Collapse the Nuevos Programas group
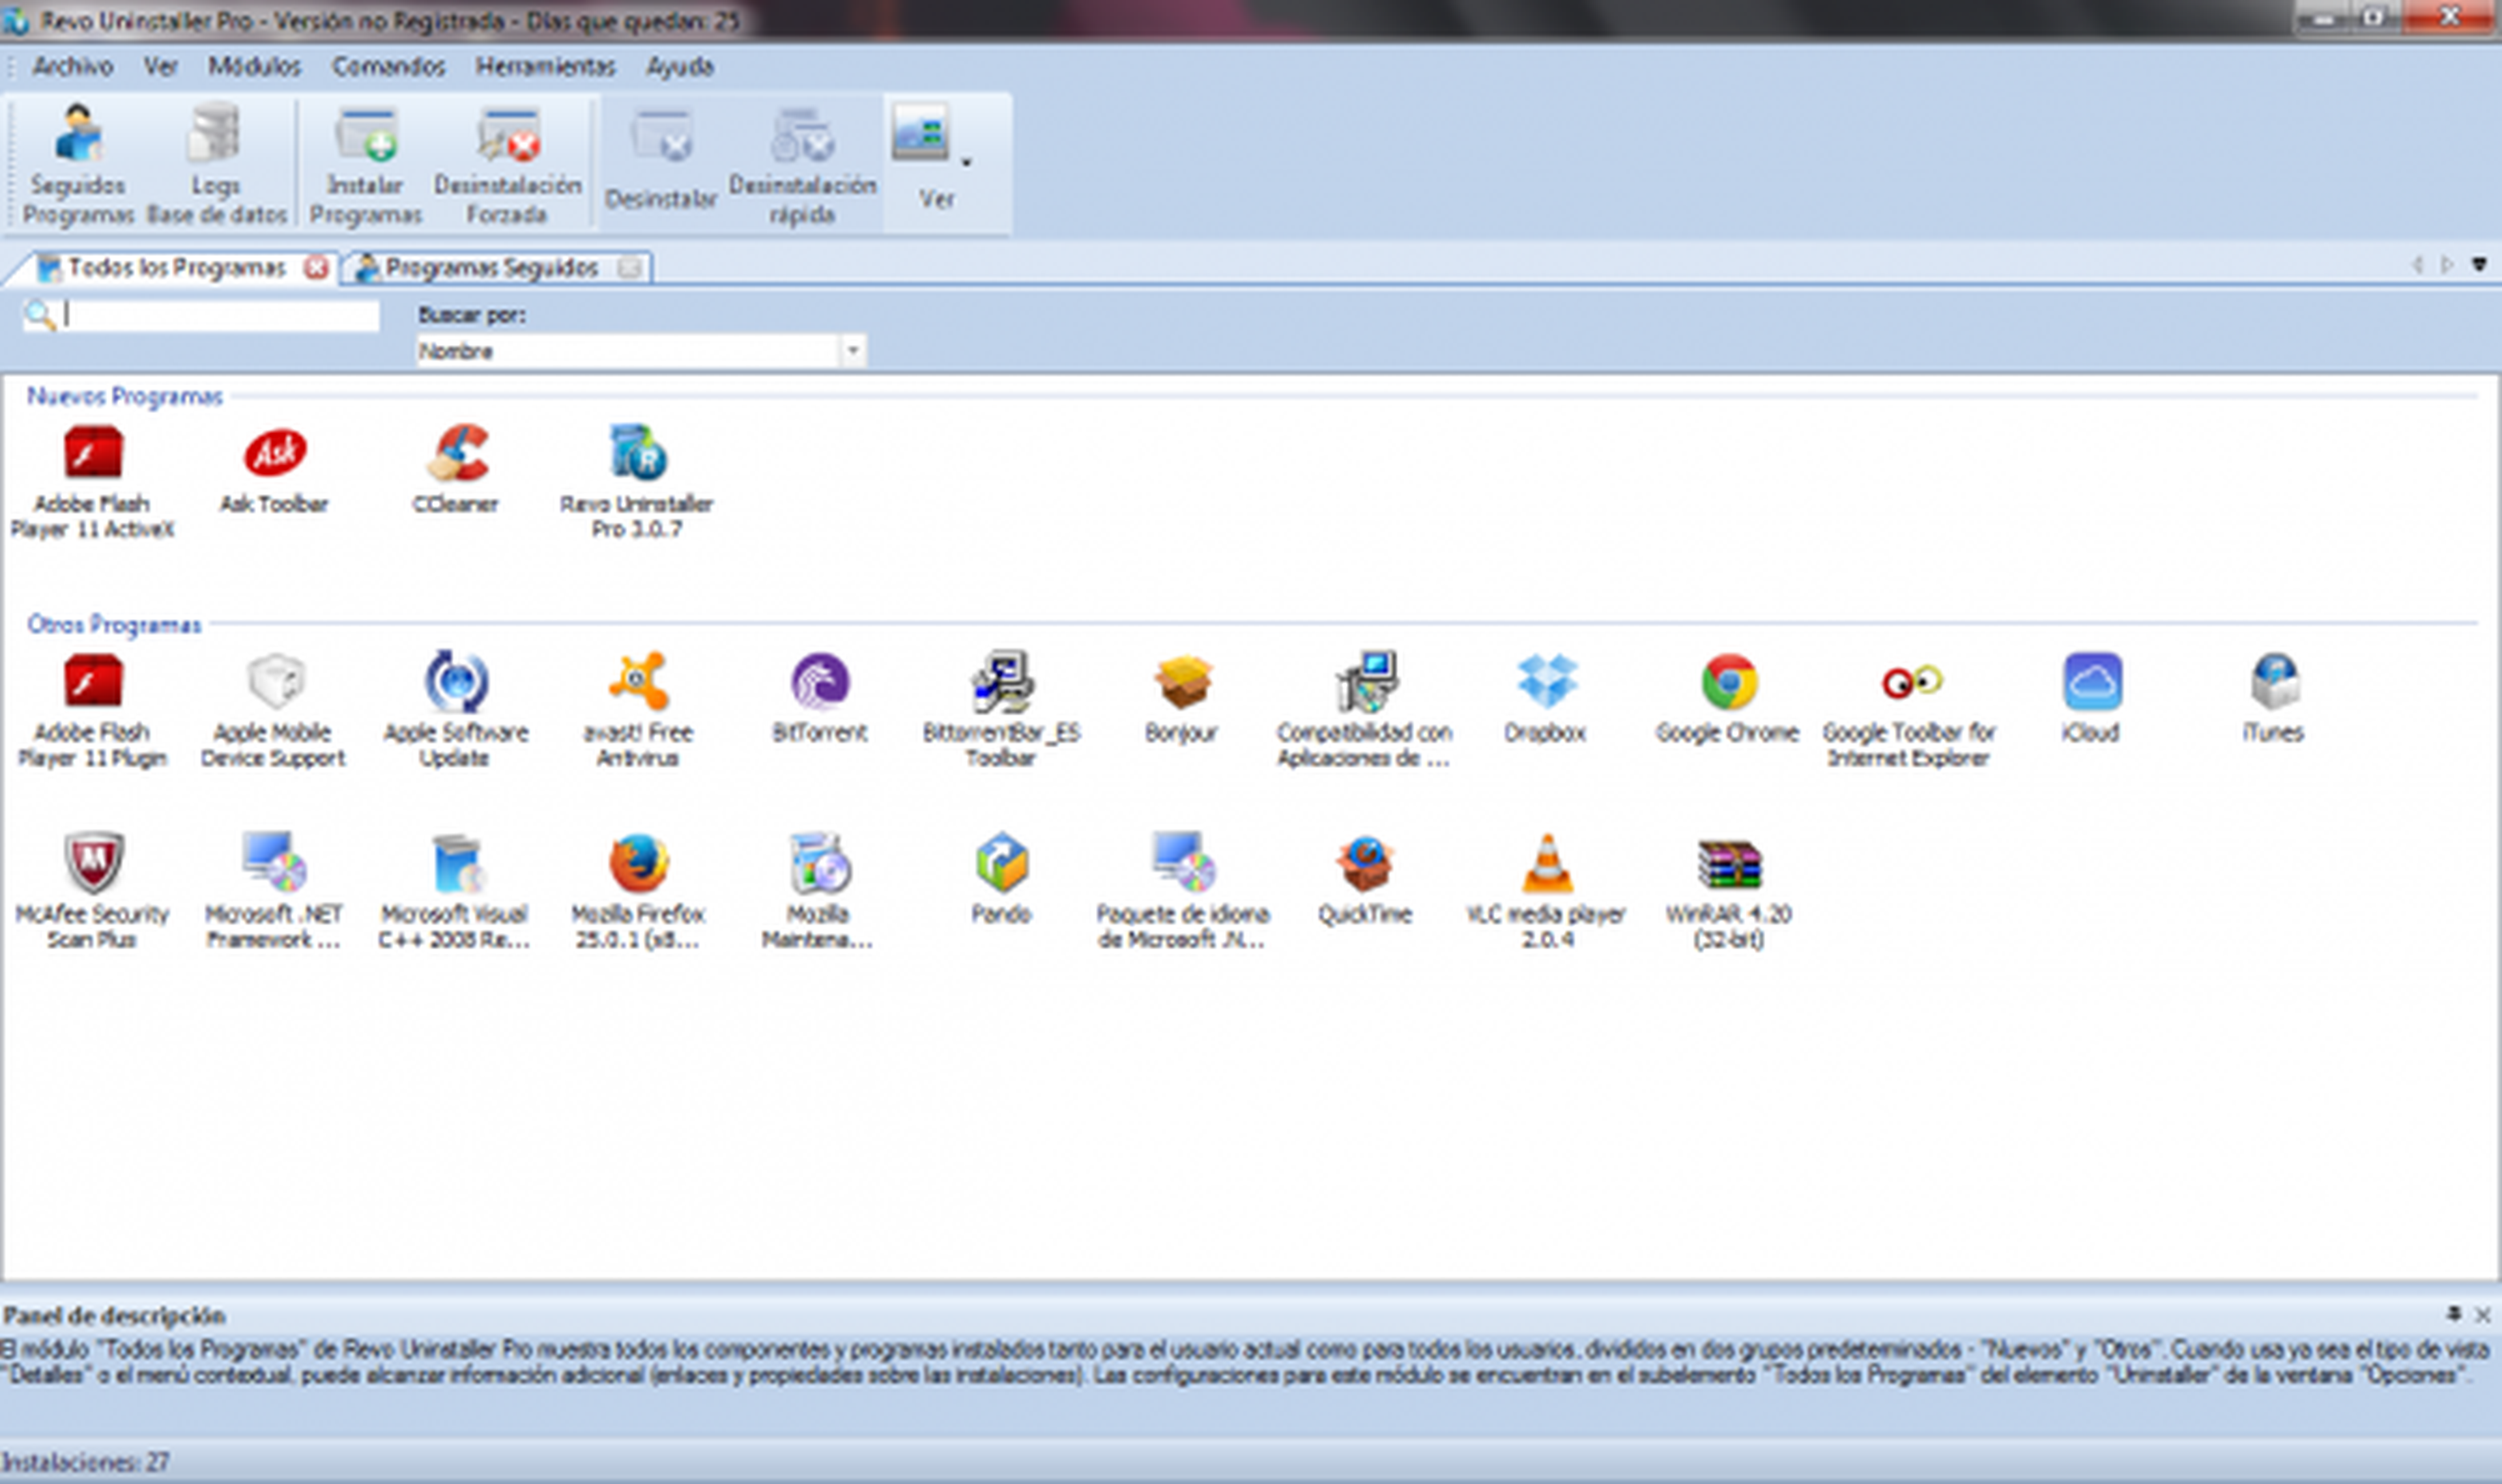The width and height of the screenshot is (2502, 1484). (124, 397)
